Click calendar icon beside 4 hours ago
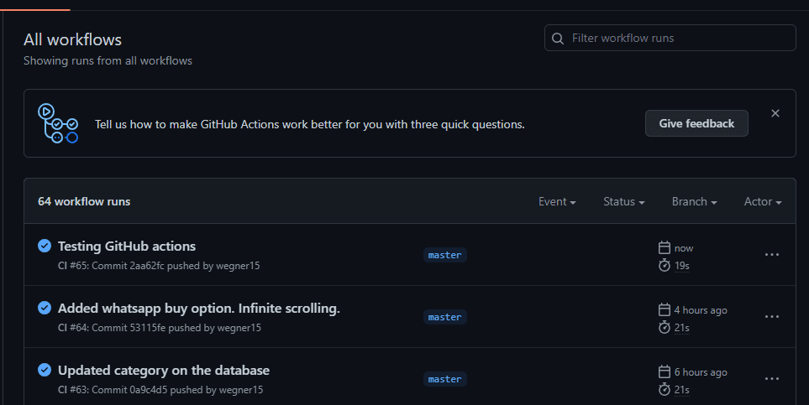809x405 pixels. (x=665, y=309)
